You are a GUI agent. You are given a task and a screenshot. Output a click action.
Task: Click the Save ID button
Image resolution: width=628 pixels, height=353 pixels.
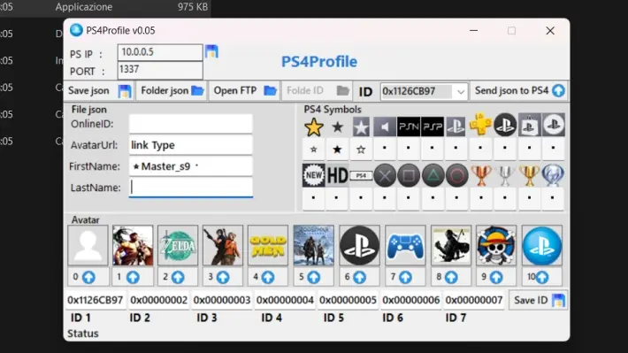click(x=538, y=300)
